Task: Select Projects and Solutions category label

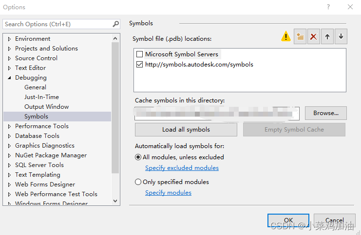Action: click(x=46, y=49)
